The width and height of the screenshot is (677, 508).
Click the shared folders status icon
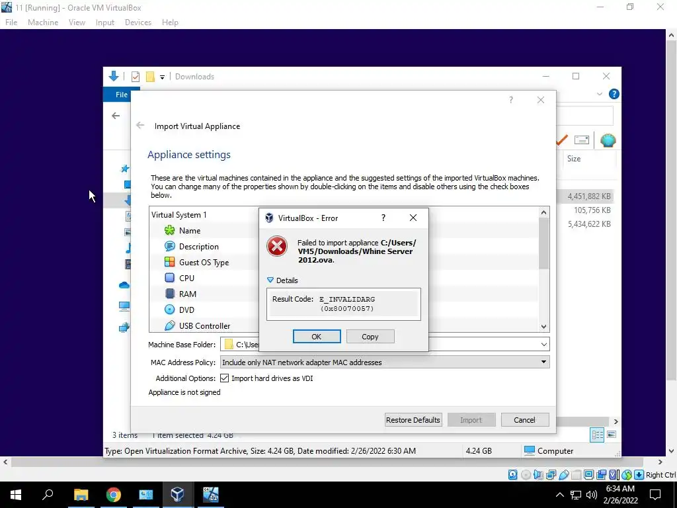pyautogui.click(x=576, y=475)
